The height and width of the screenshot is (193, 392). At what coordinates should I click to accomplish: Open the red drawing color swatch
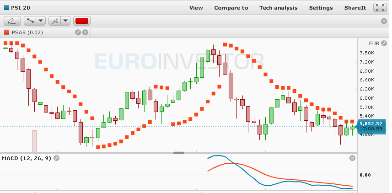pos(82,21)
